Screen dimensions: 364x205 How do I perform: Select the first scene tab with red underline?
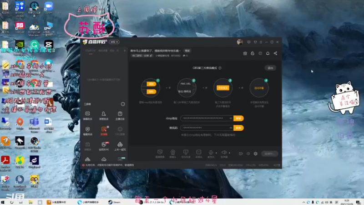click(91, 51)
